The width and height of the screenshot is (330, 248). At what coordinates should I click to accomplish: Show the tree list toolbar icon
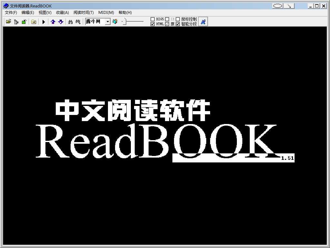(x=16, y=22)
